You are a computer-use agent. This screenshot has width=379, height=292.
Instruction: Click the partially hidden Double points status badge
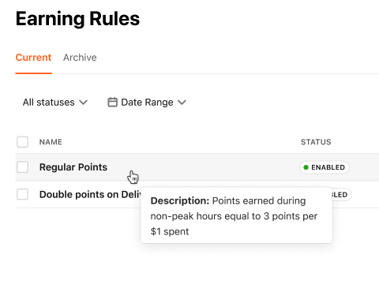pos(342,195)
